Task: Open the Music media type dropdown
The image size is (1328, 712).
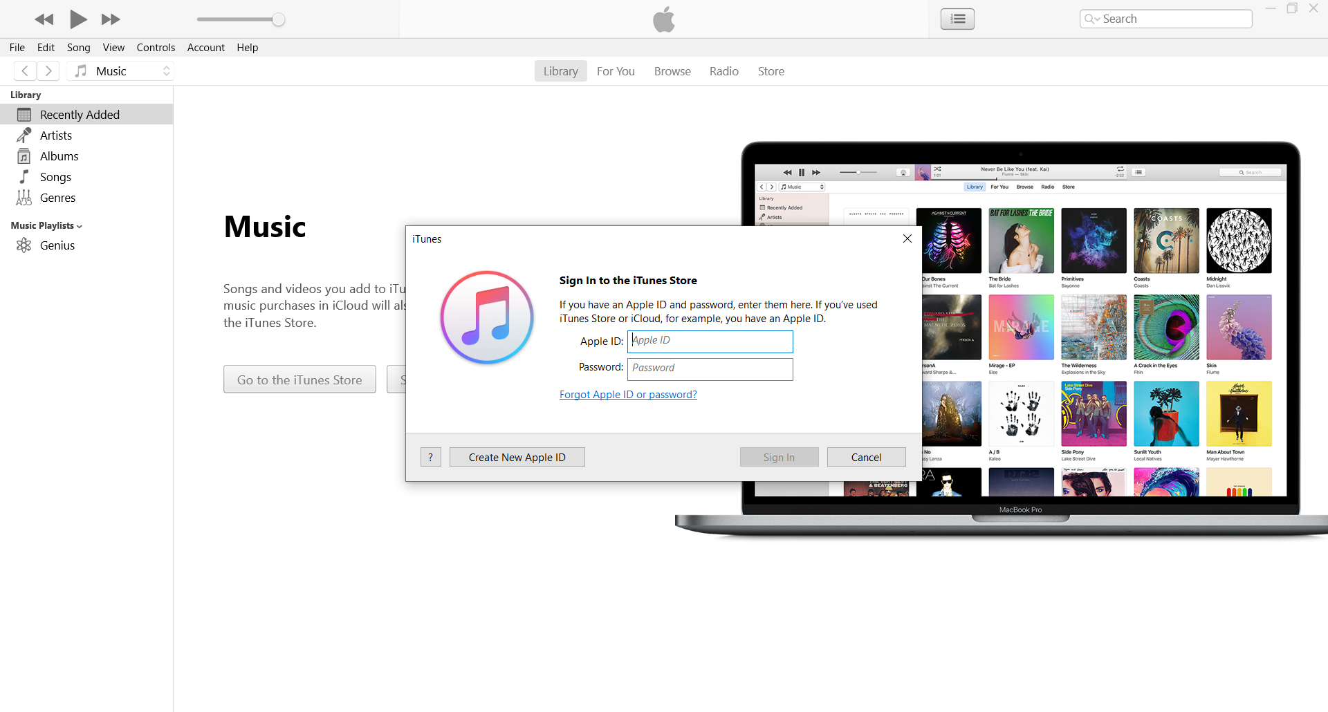Action: tap(122, 71)
